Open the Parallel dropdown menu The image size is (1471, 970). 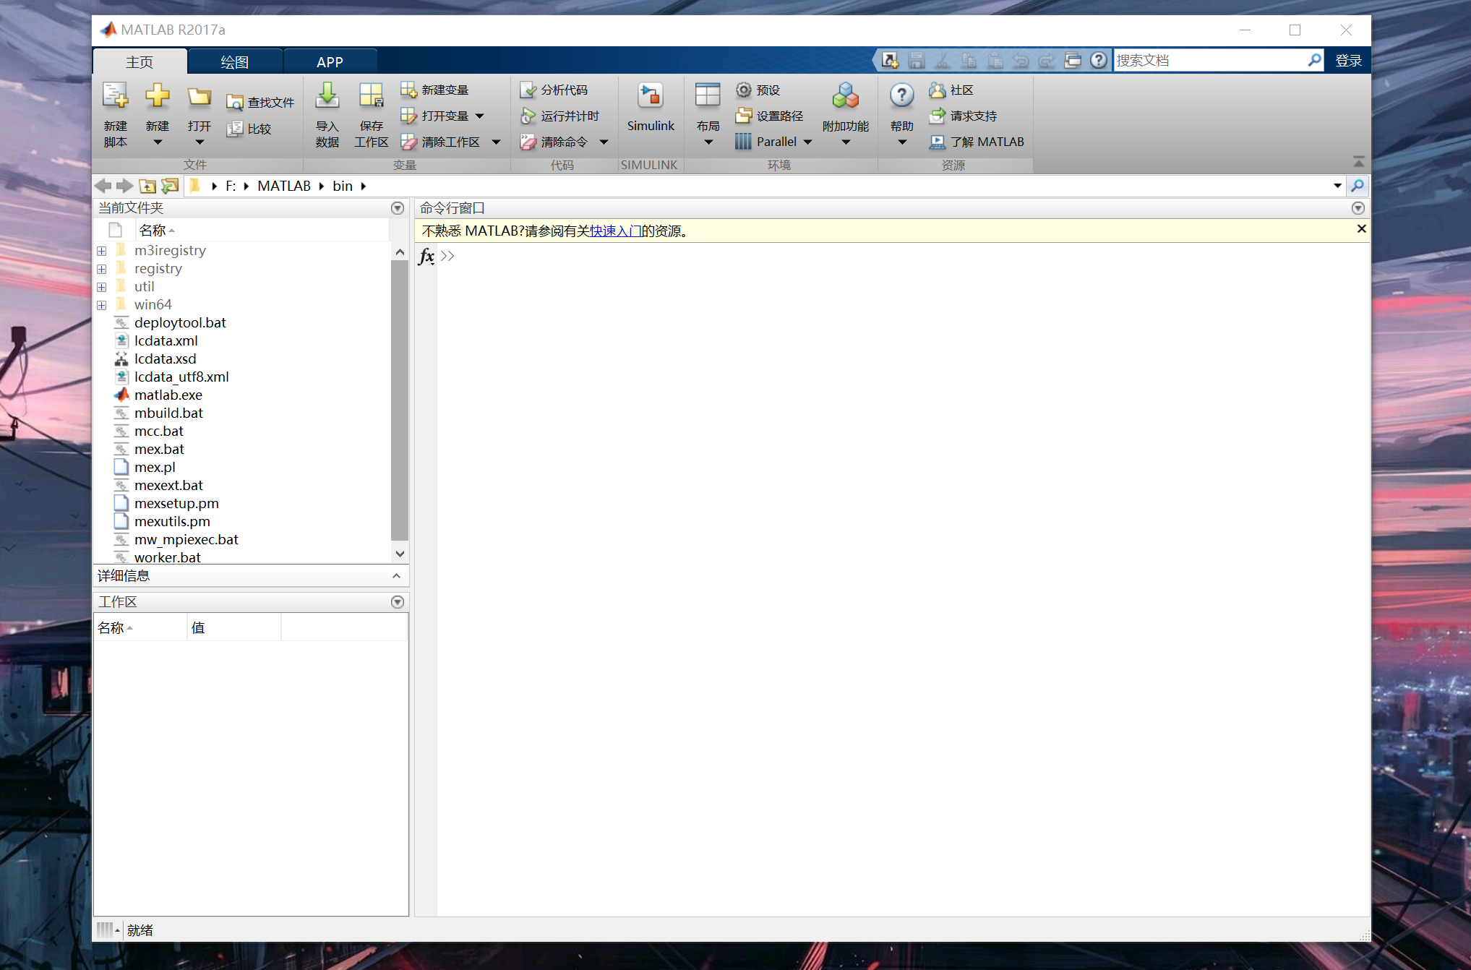[x=808, y=142]
